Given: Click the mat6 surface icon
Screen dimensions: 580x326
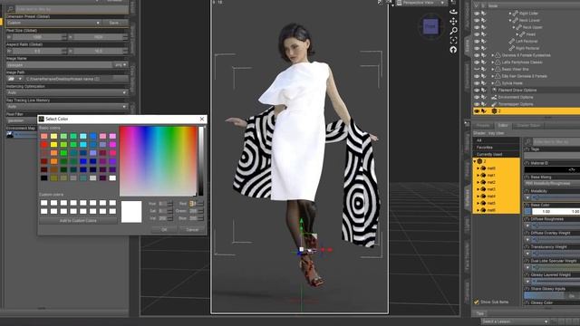Looking at the screenshot, I should click(483, 210).
